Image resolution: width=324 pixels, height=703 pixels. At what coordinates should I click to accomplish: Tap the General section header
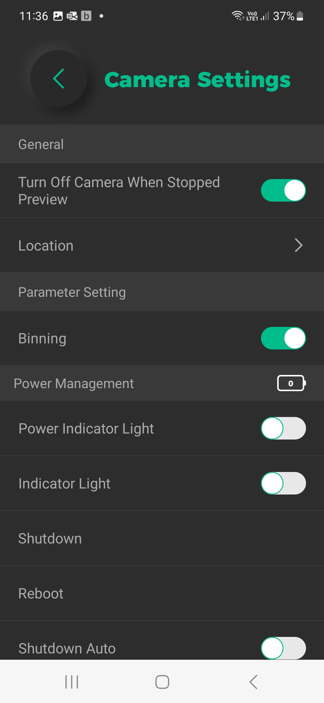click(x=41, y=144)
